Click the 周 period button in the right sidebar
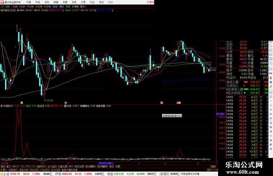Viewport: 273px width, 176px height. click(x=271, y=127)
